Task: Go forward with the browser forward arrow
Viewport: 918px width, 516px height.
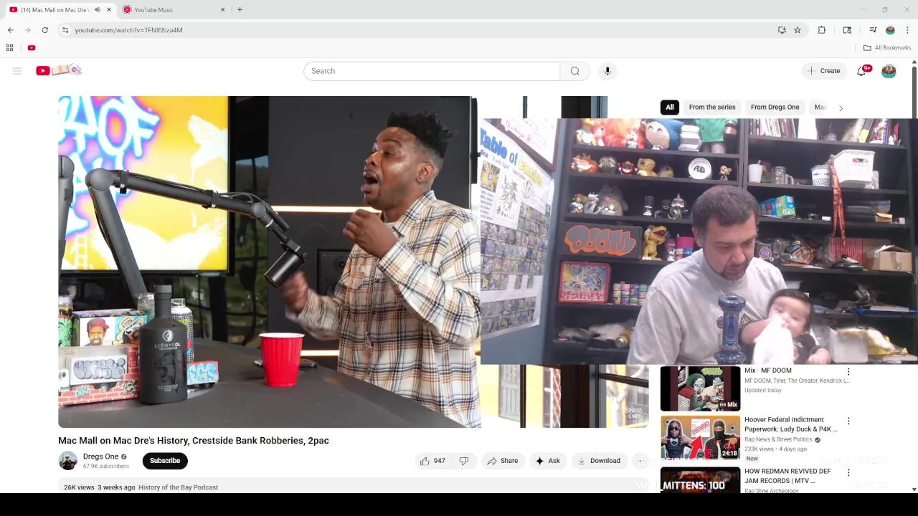Action: [x=27, y=30]
